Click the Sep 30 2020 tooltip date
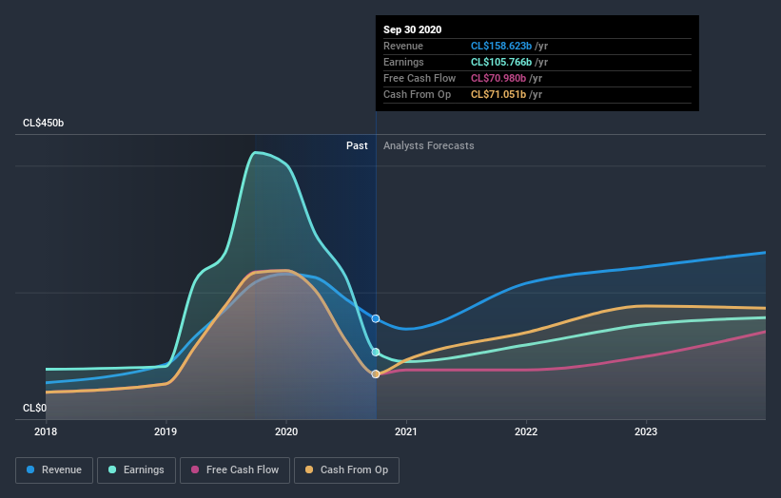Viewport: 781px width, 498px height. pos(413,29)
